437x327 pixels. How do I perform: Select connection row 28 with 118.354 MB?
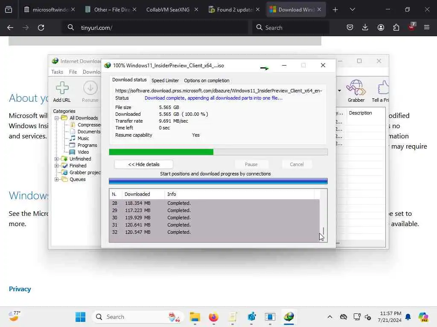(214, 203)
